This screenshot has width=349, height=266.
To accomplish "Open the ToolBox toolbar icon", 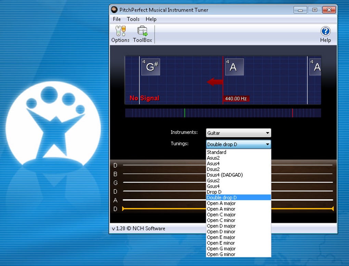I will coord(142,34).
